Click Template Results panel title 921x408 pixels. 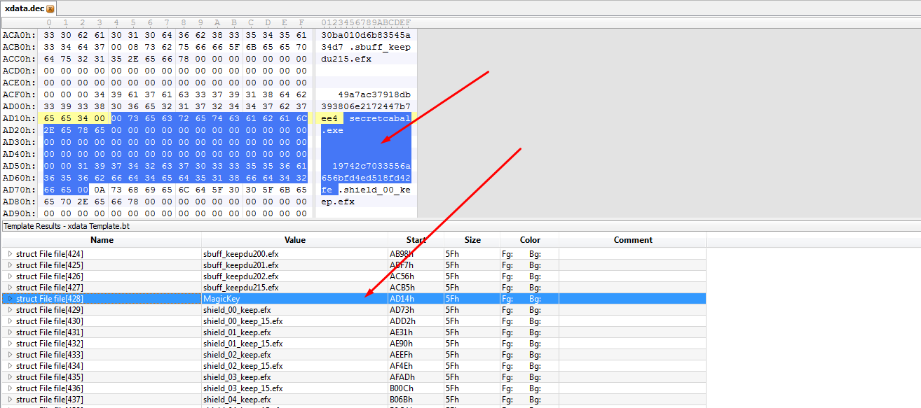click(67, 227)
